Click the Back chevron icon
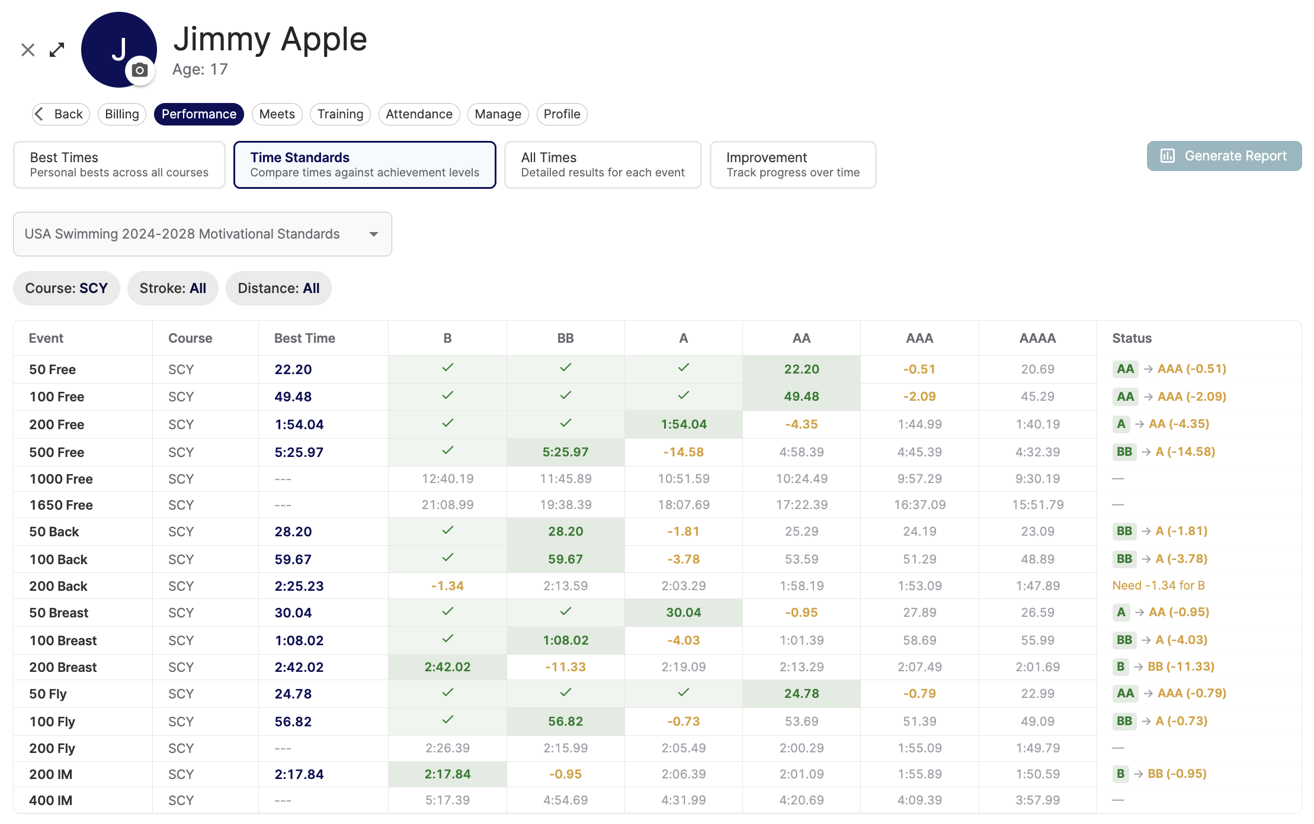Screen dimensions: 1314x824 pyautogui.click(x=40, y=114)
